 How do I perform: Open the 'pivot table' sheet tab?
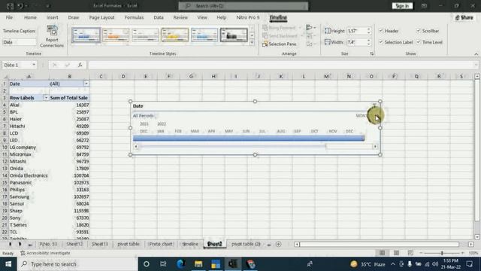click(129, 244)
